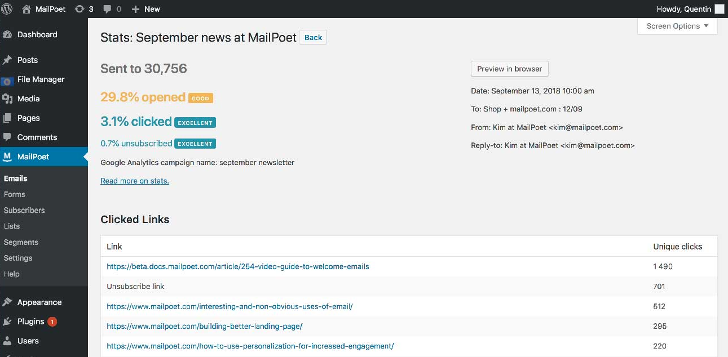This screenshot has height=357, width=728.
Task: Go to MailPoet Settings submenu item
Action: click(x=18, y=258)
